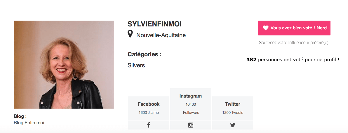Click the '1200 Tweets' count
This screenshot has width=348, height=133.
click(x=233, y=112)
